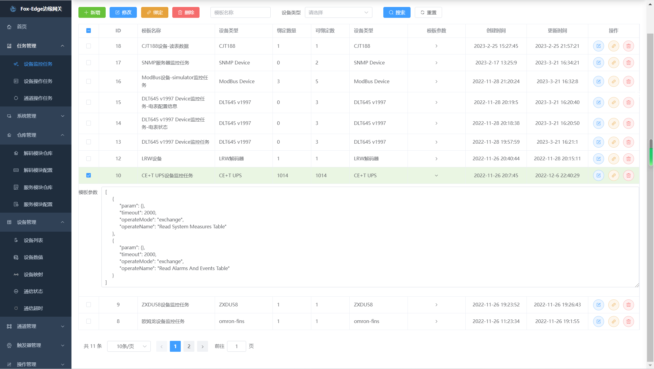This screenshot has width=654, height=369.
Task: Open 通道操作任务 menu item
Action: tap(36, 98)
